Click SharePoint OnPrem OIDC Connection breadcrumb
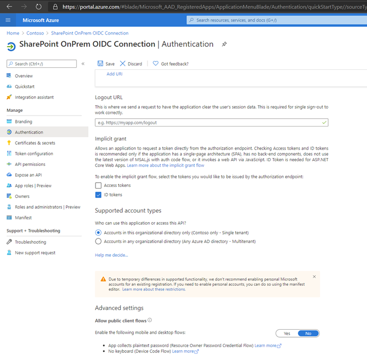This screenshot has width=367, height=355. (90, 33)
